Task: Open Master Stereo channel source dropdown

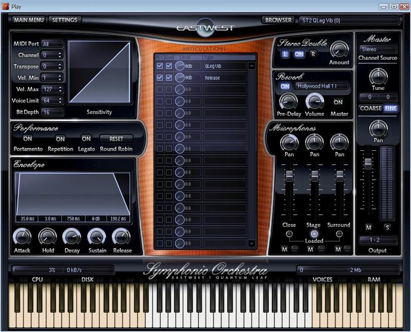Action: click(x=378, y=49)
